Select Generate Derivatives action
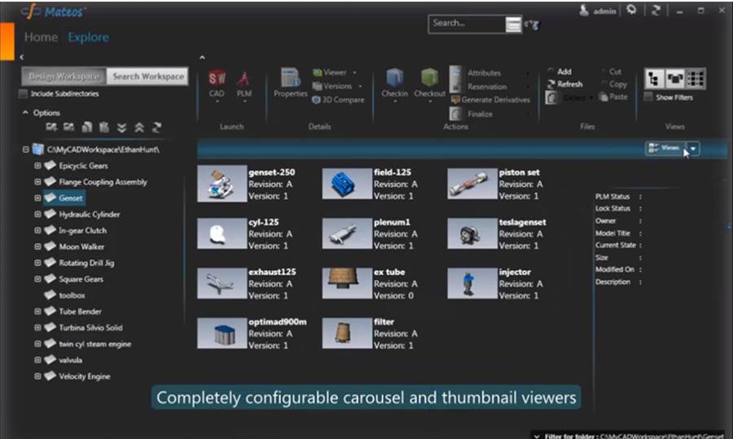 point(489,100)
